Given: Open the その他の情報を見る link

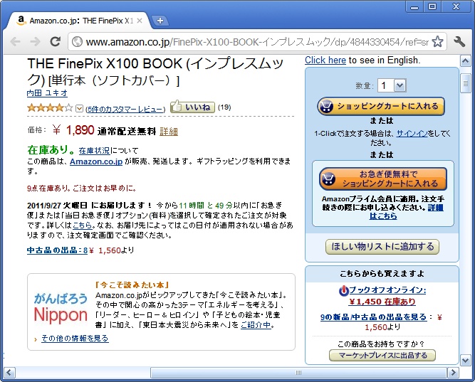Looking at the screenshot, I should point(75,338).
